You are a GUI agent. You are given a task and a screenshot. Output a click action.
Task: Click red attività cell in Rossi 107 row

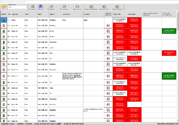(x=169, y=53)
